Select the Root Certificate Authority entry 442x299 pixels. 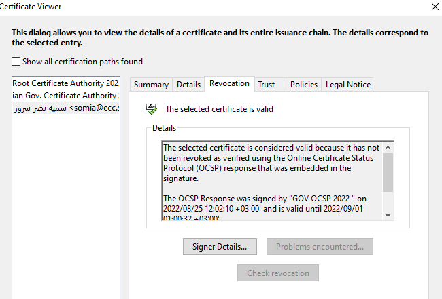click(65, 83)
